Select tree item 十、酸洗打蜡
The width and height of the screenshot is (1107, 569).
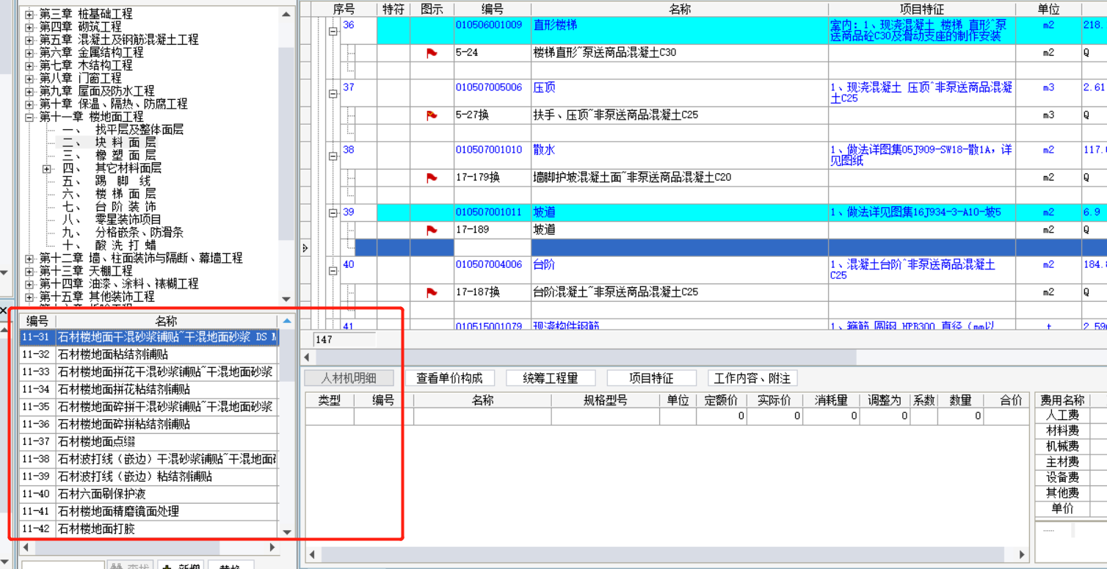tap(109, 245)
